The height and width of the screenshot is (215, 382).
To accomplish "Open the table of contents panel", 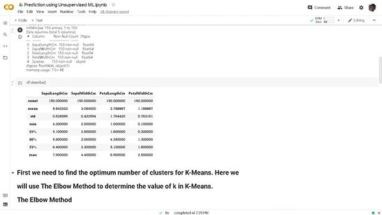I will [5, 23].
